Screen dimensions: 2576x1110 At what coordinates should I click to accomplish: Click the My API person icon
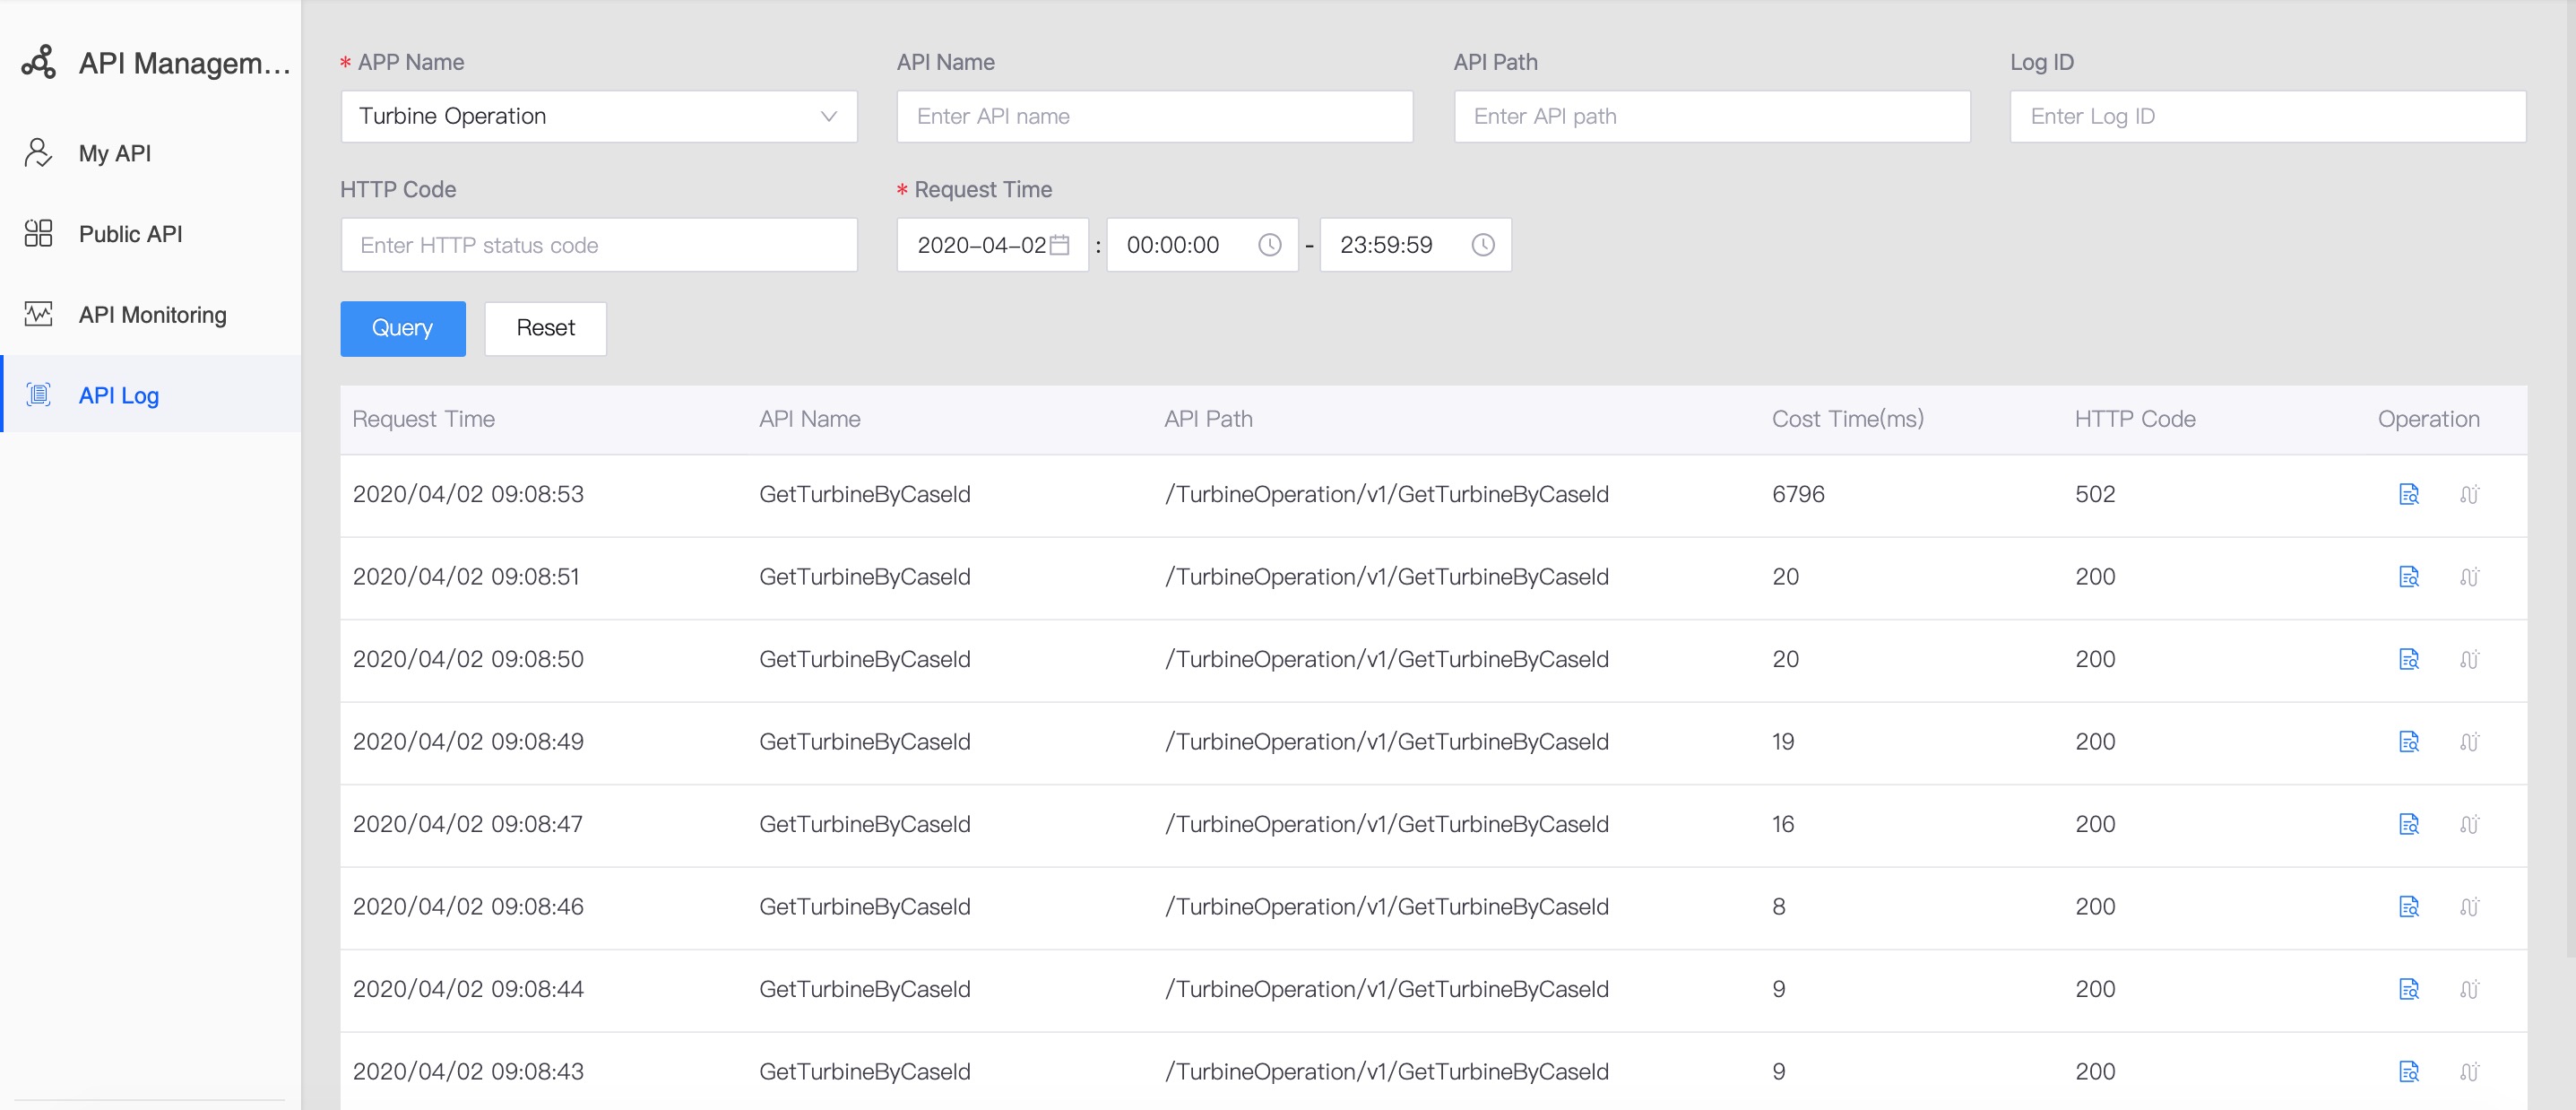coord(38,153)
